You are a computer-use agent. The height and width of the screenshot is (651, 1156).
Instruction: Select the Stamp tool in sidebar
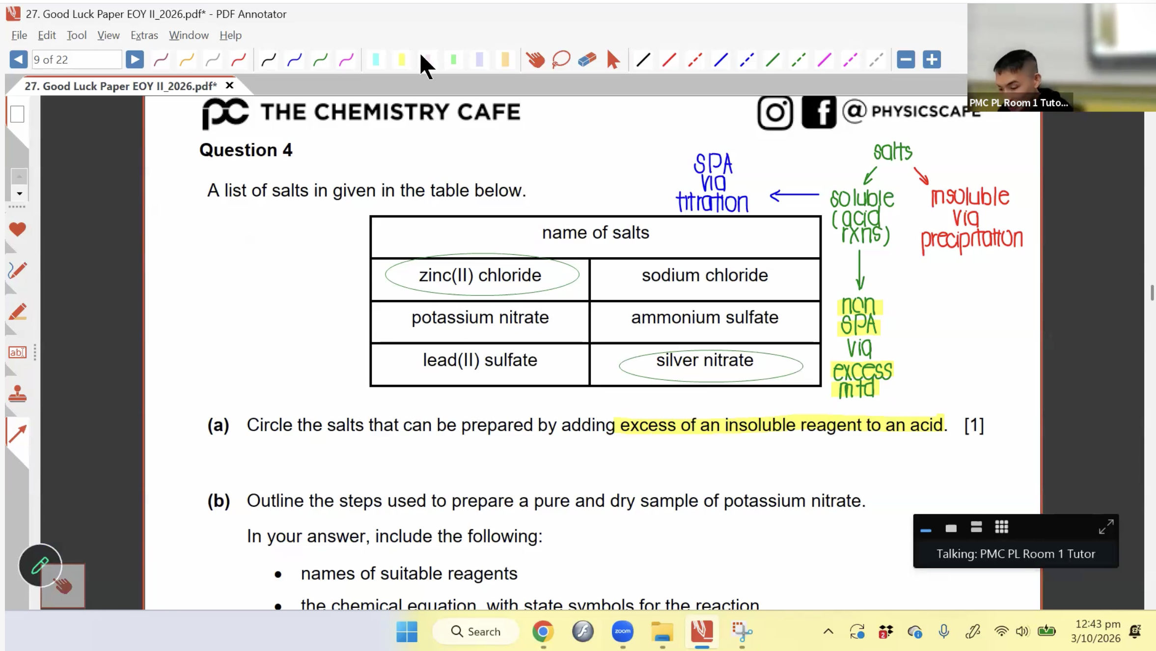tap(17, 394)
